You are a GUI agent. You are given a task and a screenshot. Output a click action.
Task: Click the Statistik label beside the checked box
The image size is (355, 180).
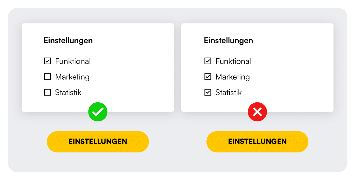pyautogui.click(x=229, y=93)
